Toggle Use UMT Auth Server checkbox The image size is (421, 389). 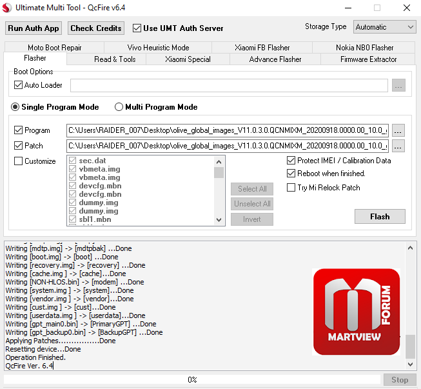[x=137, y=28]
